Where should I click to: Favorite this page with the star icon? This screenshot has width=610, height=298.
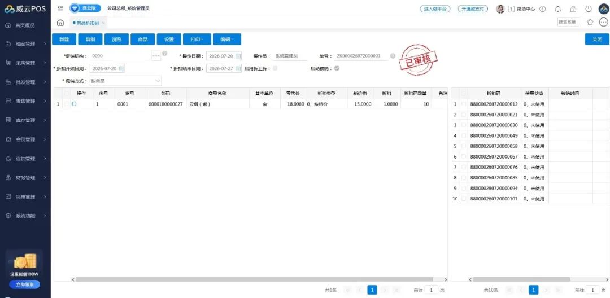click(x=590, y=22)
